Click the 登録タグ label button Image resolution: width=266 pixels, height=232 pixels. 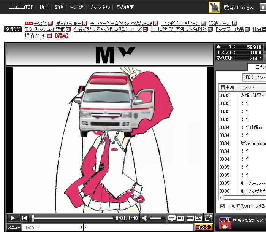[13, 29]
